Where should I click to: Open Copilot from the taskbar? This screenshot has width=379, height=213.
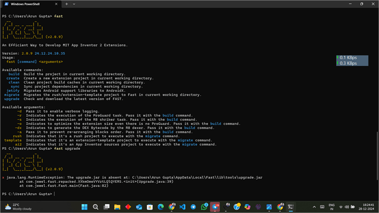pyautogui.click(x=247, y=207)
